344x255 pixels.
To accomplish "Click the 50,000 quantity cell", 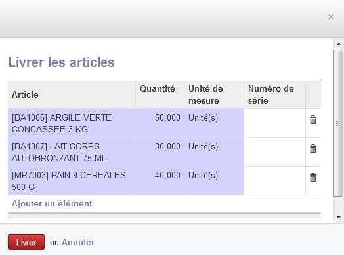I will (x=160, y=123).
